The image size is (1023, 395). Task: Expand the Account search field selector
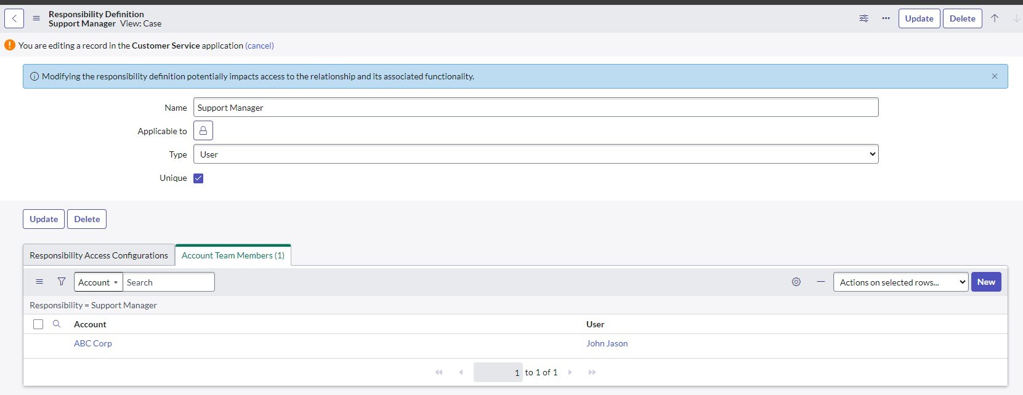tap(98, 282)
